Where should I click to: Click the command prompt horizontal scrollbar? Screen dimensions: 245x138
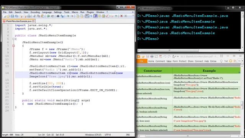coord(189,50)
